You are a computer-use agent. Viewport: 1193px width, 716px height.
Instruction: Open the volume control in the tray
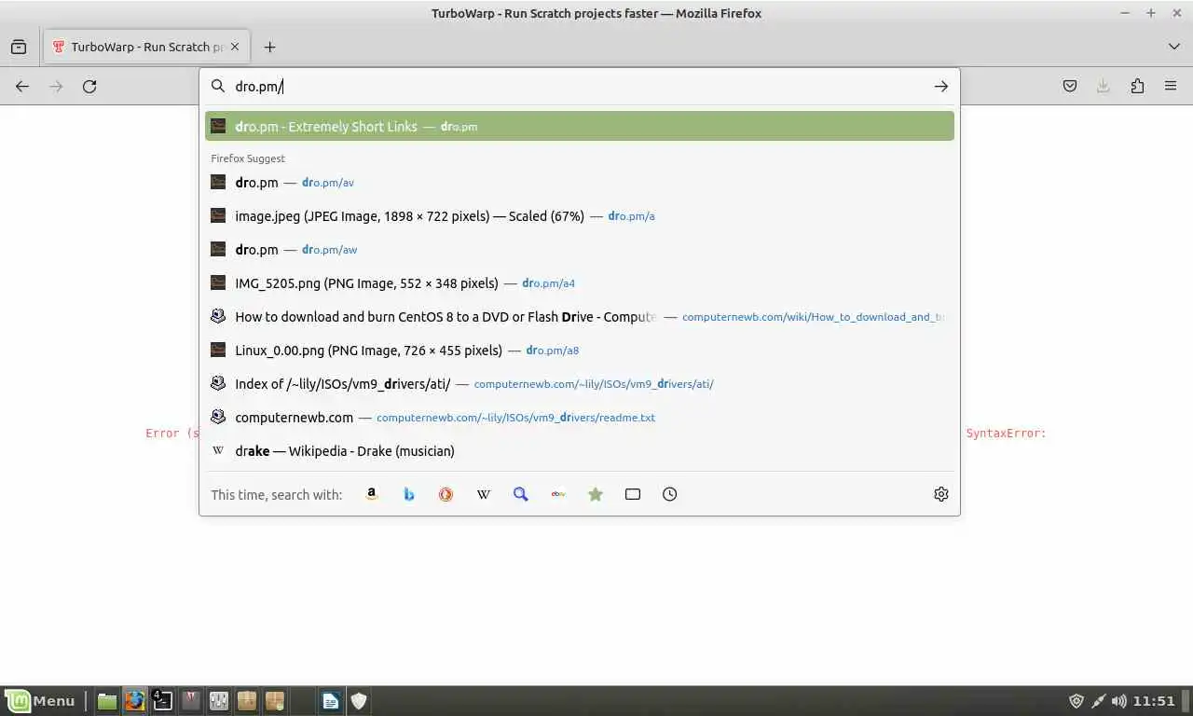[1119, 701]
